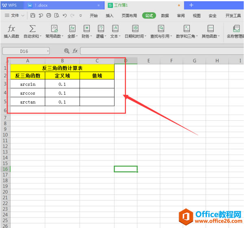Screen dimensions: 245x228
Task: Click the Date and Time functions icon
Action: click(x=135, y=29)
